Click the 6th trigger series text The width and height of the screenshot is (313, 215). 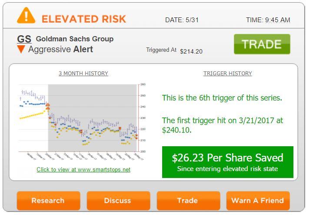coord(222,98)
